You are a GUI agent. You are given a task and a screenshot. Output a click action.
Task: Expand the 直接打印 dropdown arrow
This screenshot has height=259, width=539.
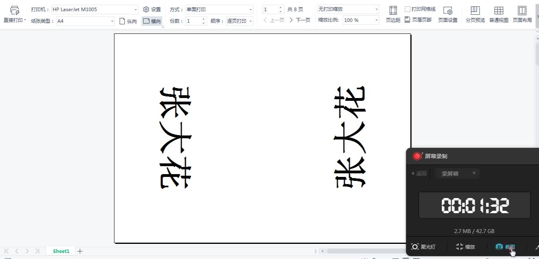point(25,20)
